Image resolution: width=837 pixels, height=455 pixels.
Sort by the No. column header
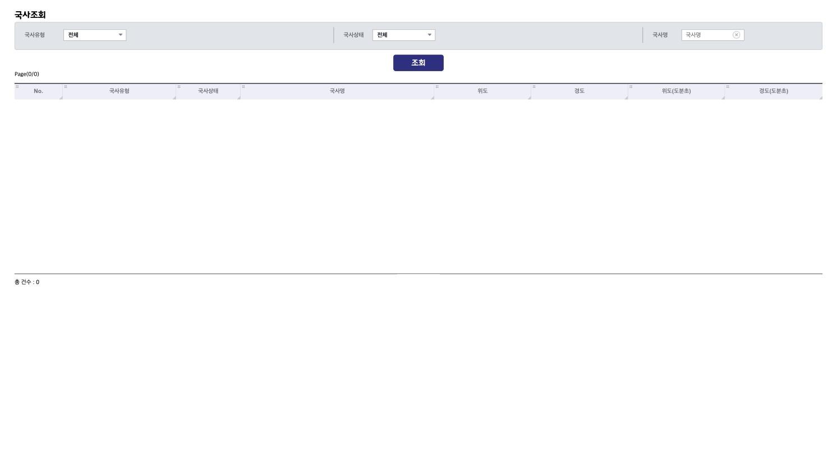(38, 91)
